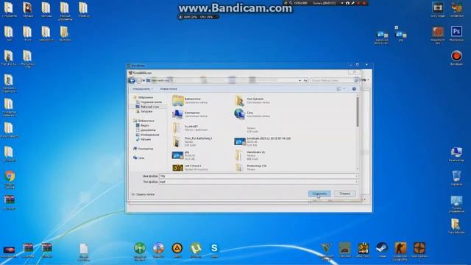Select the Компьютер item in the file list

(190, 114)
